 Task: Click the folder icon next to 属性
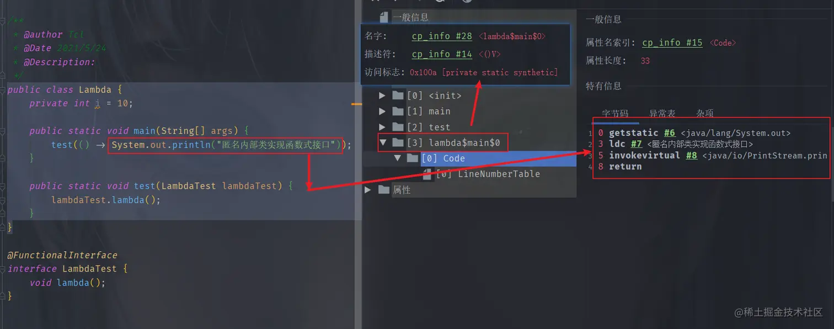pyautogui.click(x=384, y=190)
